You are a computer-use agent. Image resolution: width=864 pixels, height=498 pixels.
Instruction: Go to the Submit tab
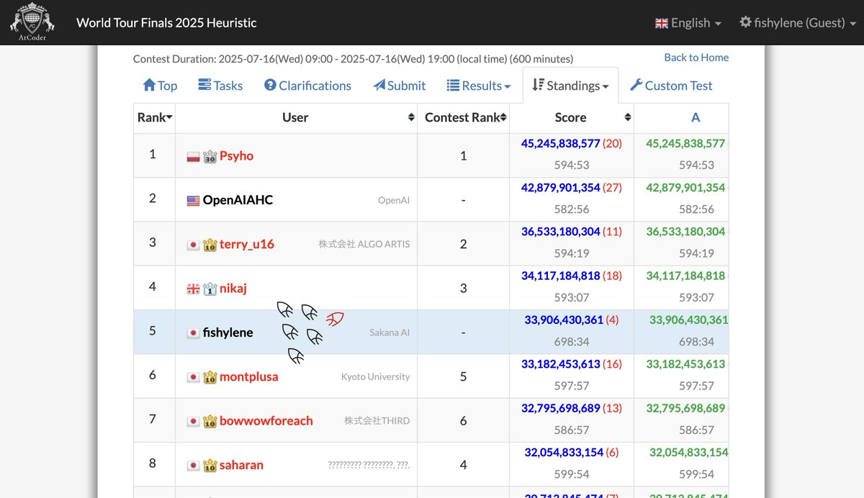(x=400, y=85)
